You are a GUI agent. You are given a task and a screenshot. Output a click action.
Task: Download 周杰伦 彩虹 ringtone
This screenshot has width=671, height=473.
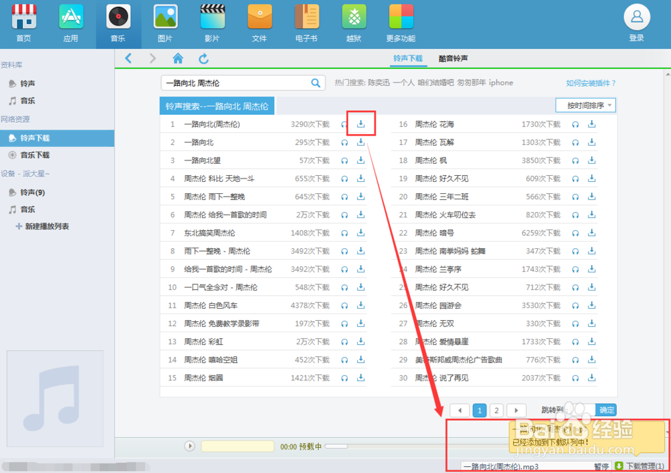pyautogui.click(x=361, y=341)
